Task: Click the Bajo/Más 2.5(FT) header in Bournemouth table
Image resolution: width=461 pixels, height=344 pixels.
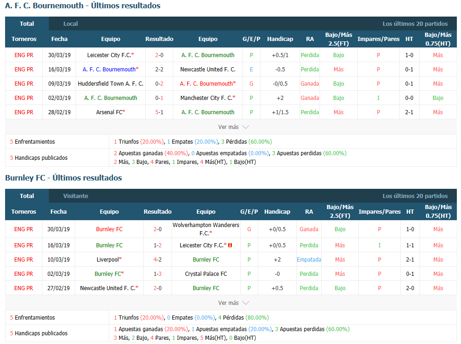Action: [339, 39]
